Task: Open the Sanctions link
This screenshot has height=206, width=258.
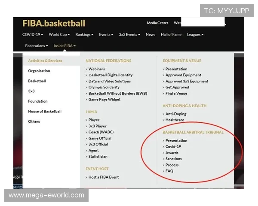Action: coord(173,159)
